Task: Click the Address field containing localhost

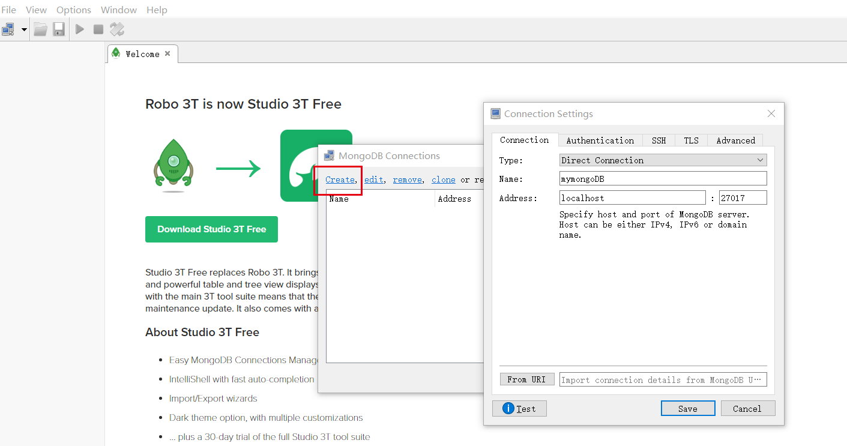Action: pos(633,198)
